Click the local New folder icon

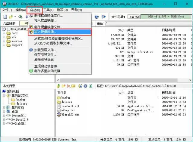click(64, 86)
